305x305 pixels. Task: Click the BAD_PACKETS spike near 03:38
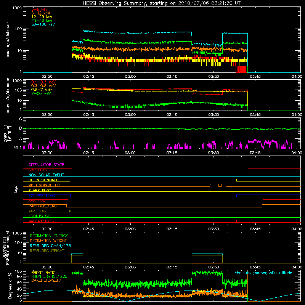pyautogui.click(x=236, y=221)
